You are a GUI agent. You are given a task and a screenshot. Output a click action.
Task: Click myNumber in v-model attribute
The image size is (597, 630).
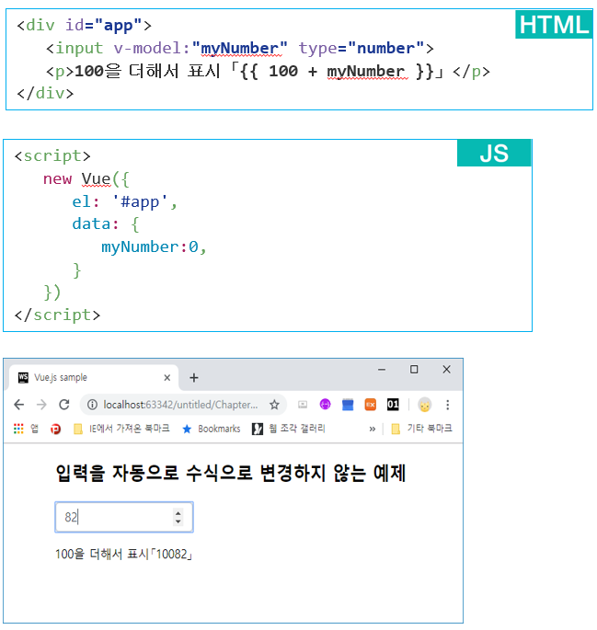click(239, 49)
